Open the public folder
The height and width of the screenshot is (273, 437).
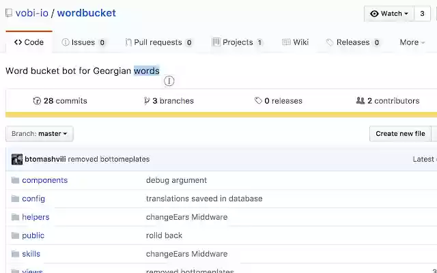33,235
